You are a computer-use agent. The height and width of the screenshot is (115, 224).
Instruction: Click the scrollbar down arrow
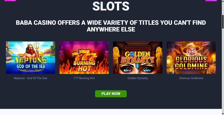point(223,114)
